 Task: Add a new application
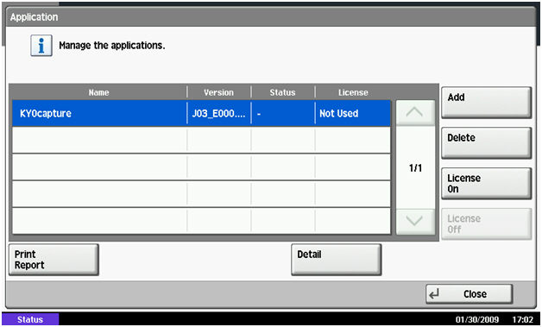coord(486,103)
